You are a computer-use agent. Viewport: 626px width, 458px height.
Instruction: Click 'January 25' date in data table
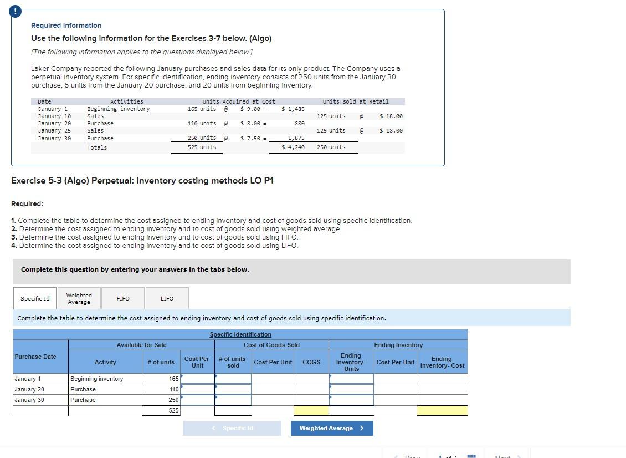(x=54, y=131)
